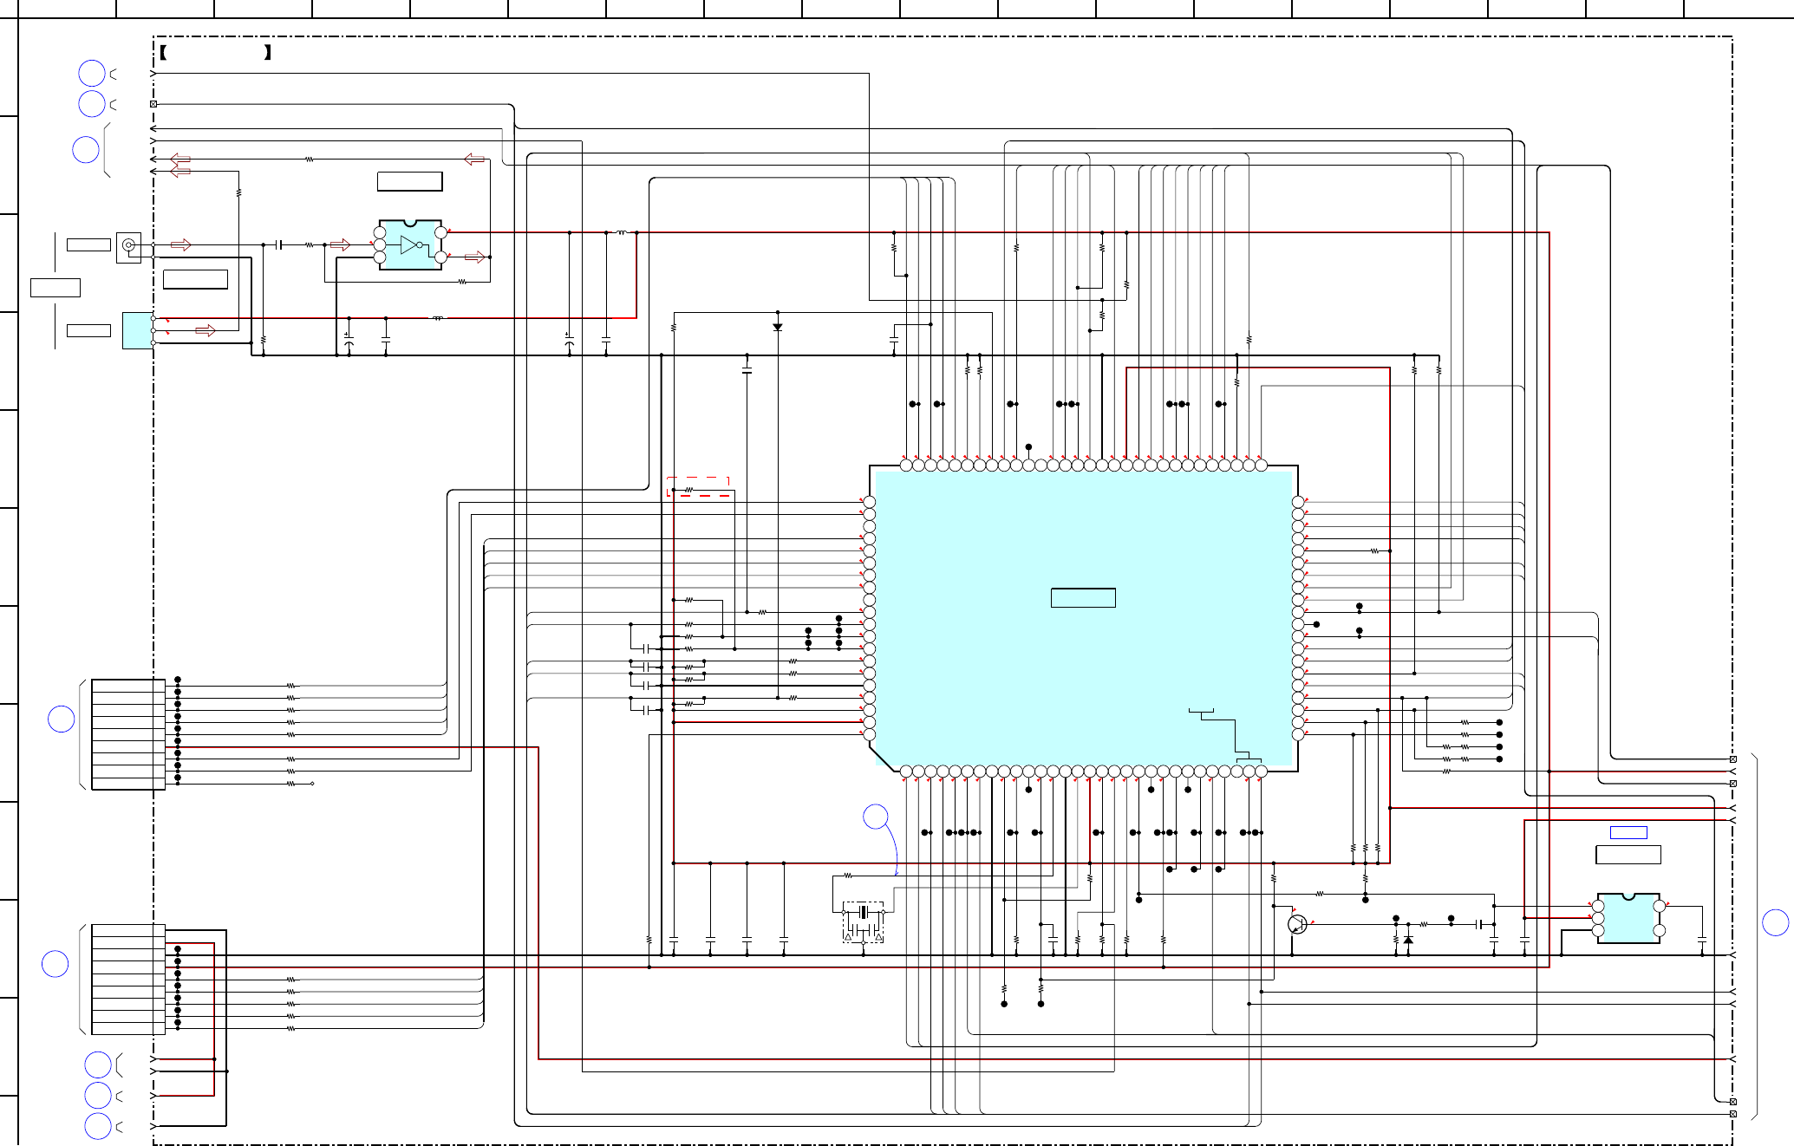1794x1146 pixels.
Task: Select the inductor coil on the top signal line
Action: click(x=621, y=232)
